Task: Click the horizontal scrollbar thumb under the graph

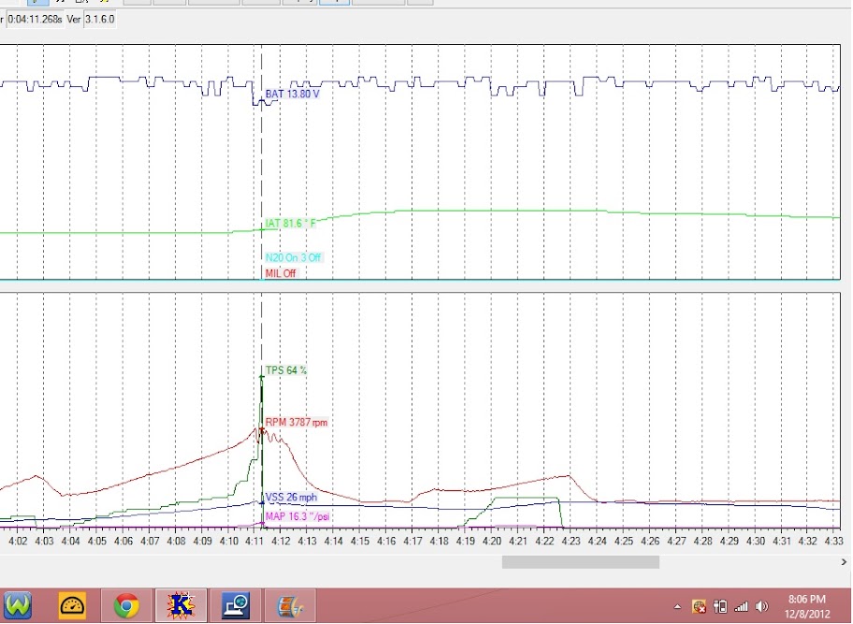Action: tap(581, 561)
